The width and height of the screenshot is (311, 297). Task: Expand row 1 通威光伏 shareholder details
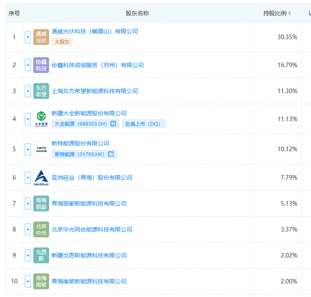(28, 37)
